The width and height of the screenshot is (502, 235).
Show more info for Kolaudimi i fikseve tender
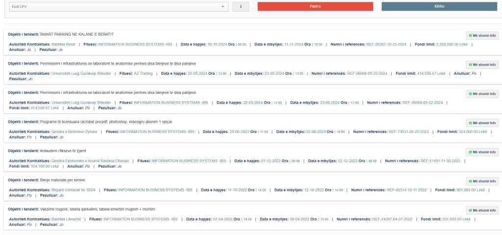tap(482, 152)
